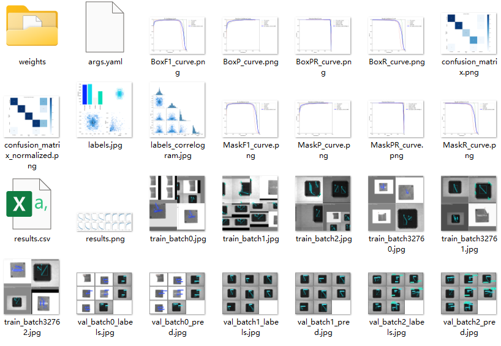Select the results.csv Excel file icon
Image resolution: width=501 pixels, height=346 pixels.
29,204
